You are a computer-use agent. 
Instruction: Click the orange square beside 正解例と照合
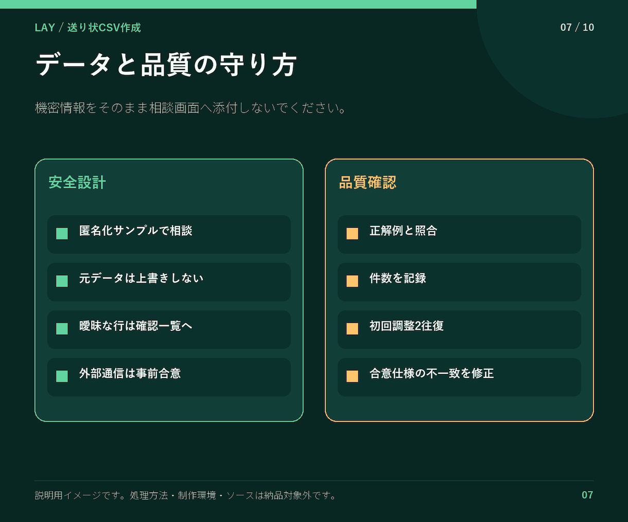pos(352,233)
